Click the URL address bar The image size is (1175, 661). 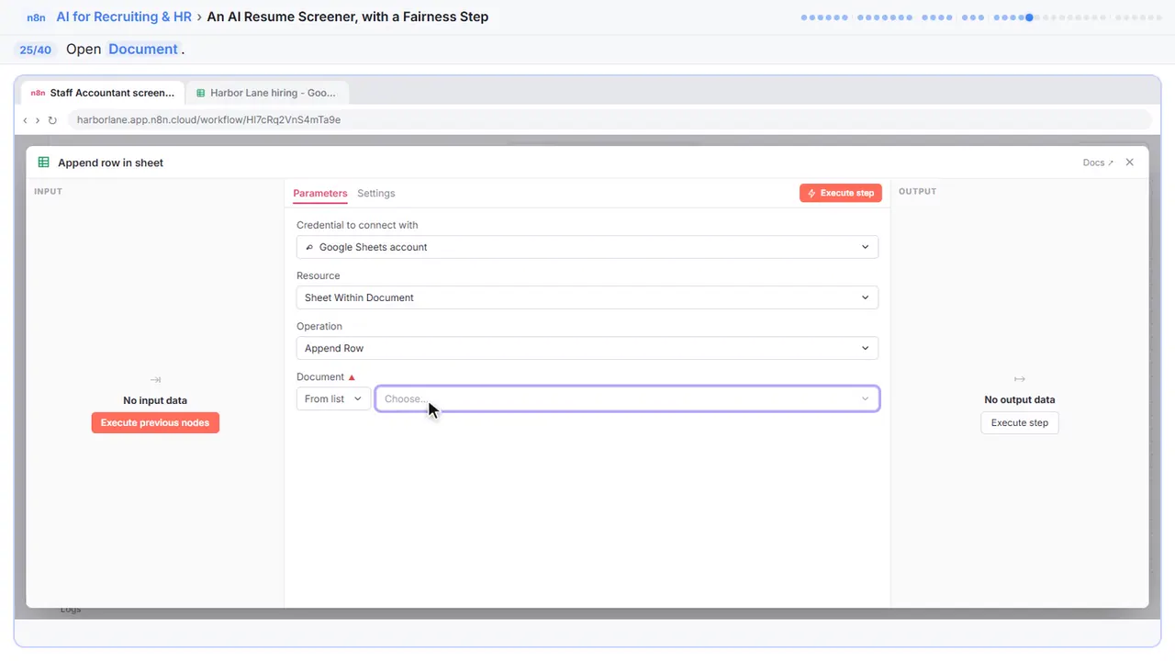pos(609,119)
